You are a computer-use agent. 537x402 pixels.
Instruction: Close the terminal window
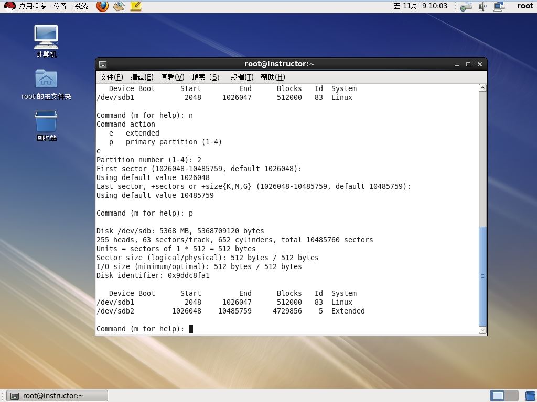pos(480,64)
